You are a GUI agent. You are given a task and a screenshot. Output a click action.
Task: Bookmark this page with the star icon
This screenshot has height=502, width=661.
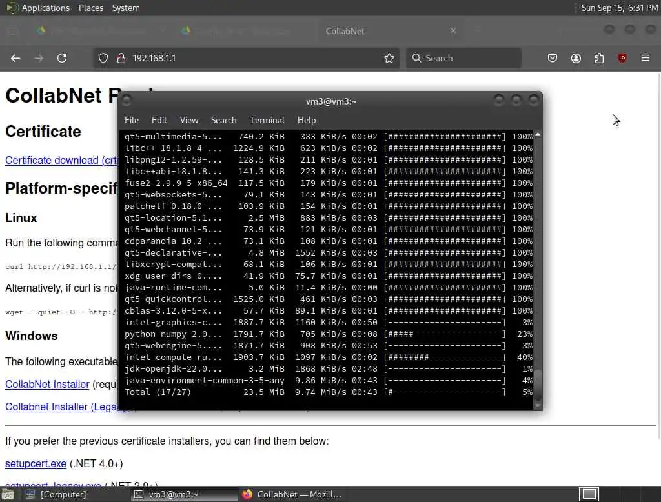coord(389,58)
